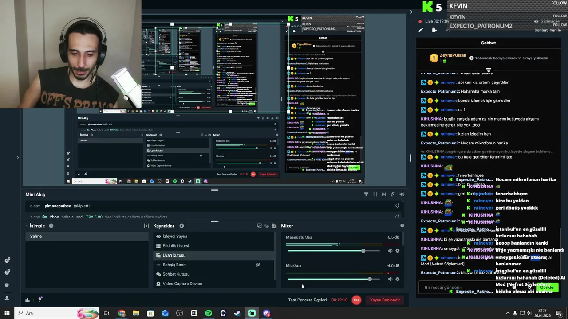Replay the plmonecatbea follow event
568x319 pixels.
click(397, 206)
